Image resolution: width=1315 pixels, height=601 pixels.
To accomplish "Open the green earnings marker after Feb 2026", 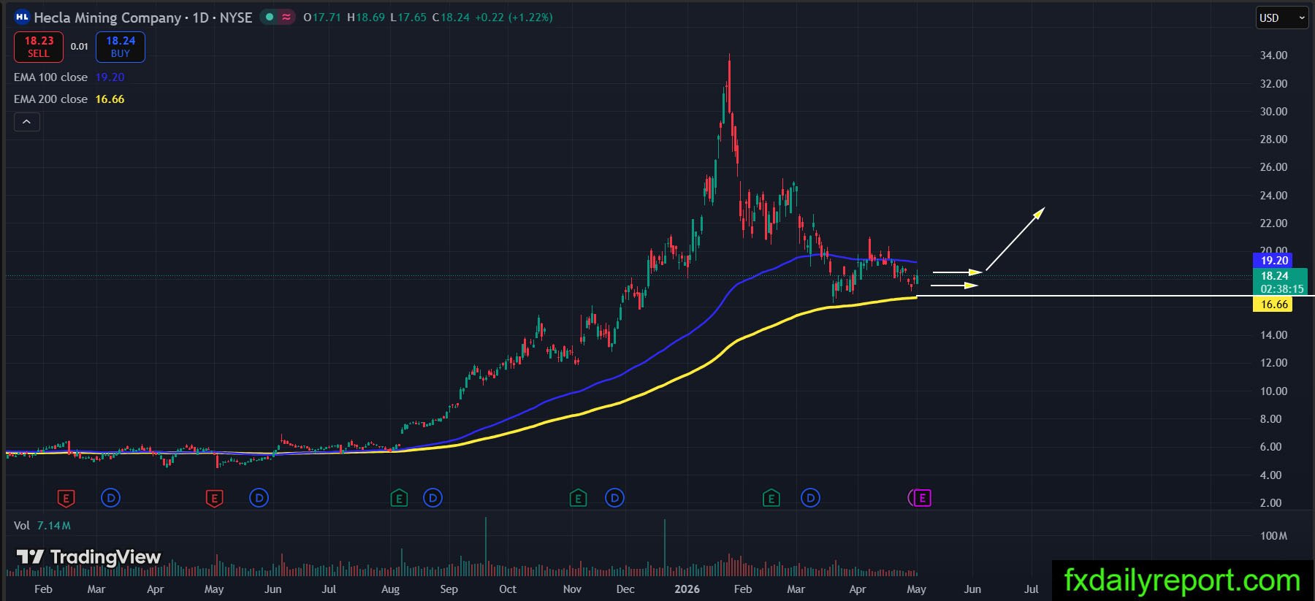I will (771, 499).
